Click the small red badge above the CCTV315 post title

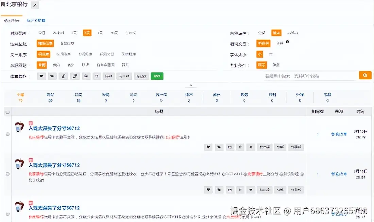pos(31,160)
